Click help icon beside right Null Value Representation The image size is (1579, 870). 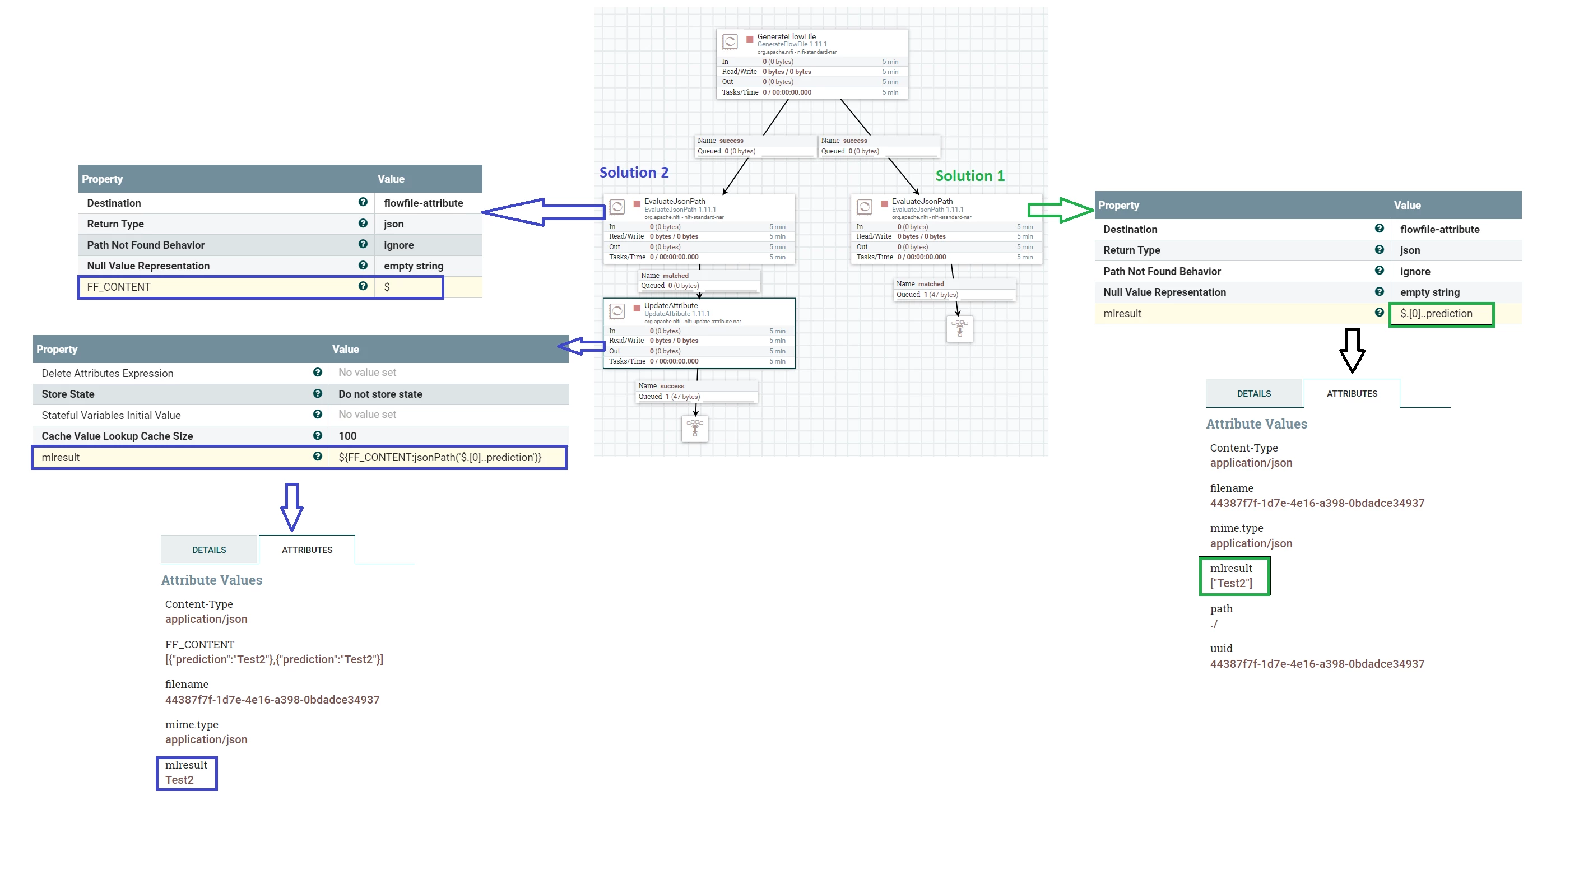1379,292
